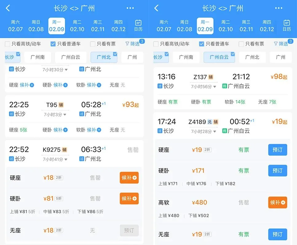
Task: Toggle 只看高铁/动车 checkbox in right panel
Action: point(156,44)
